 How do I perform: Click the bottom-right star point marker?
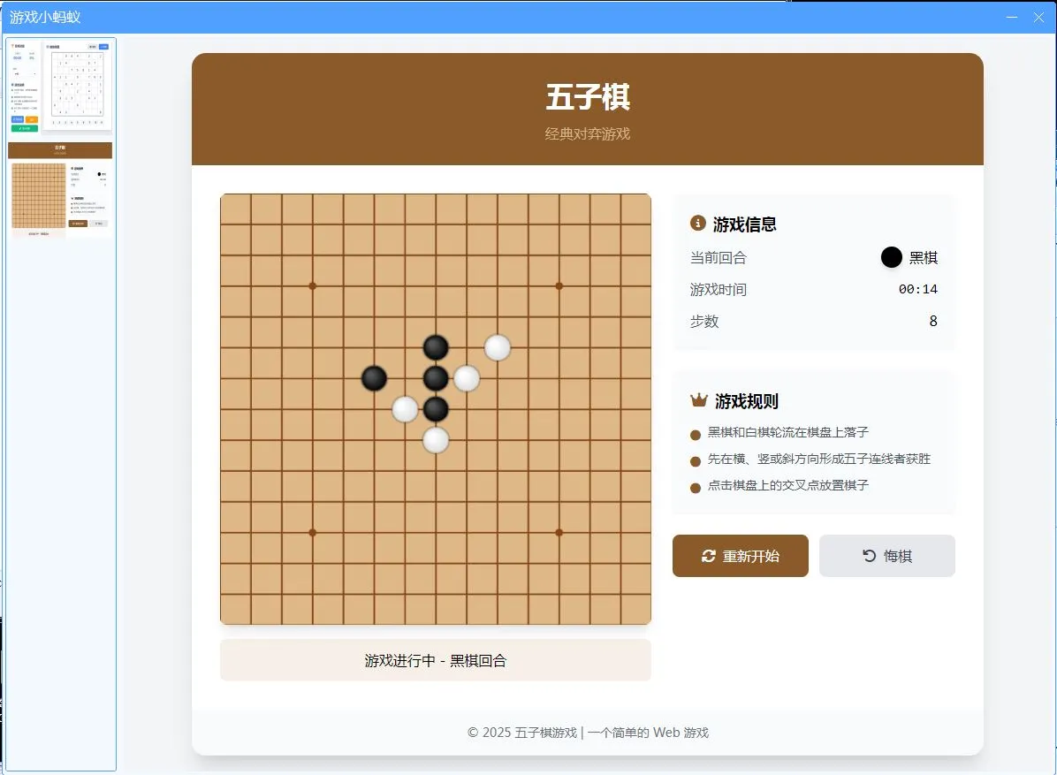[x=559, y=532]
